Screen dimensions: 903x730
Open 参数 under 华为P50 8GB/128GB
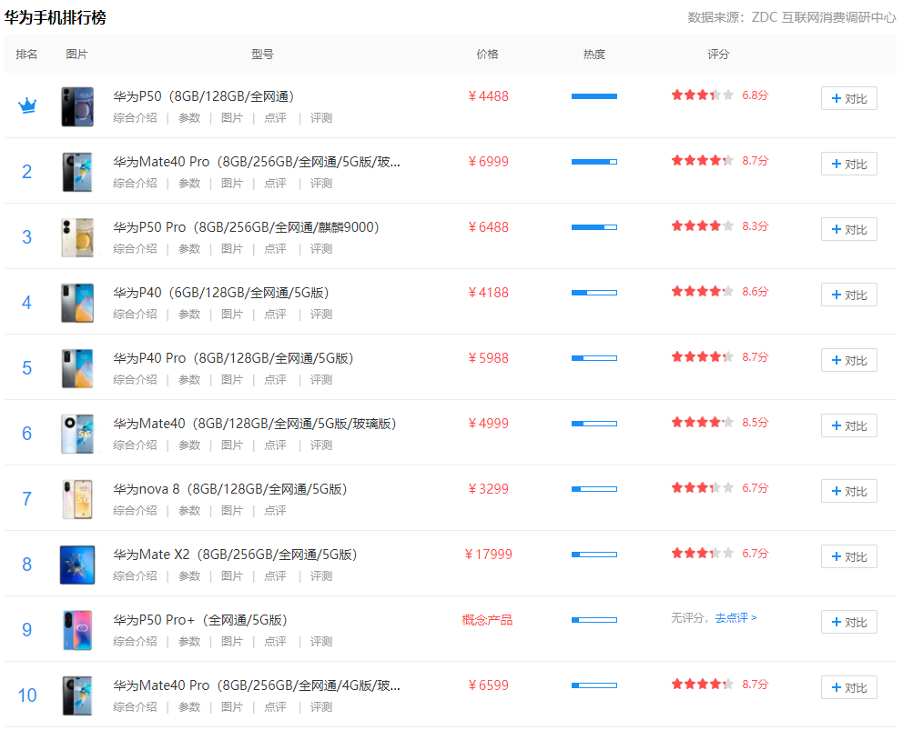point(189,118)
